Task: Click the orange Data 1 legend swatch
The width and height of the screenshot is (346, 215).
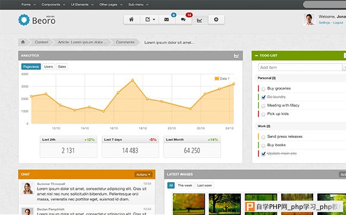Action: (x=217, y=79)
